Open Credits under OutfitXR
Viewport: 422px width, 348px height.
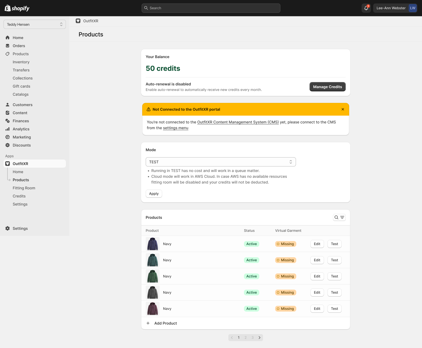point(19,196)
